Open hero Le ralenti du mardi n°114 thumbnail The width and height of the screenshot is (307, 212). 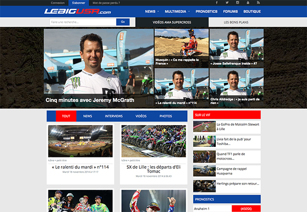click(x=181, y=88)
